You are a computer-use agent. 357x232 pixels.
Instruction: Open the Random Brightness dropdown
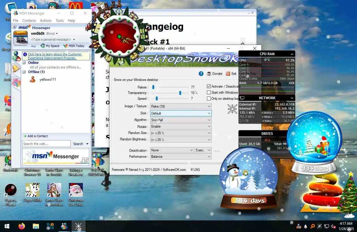(181, 139)
